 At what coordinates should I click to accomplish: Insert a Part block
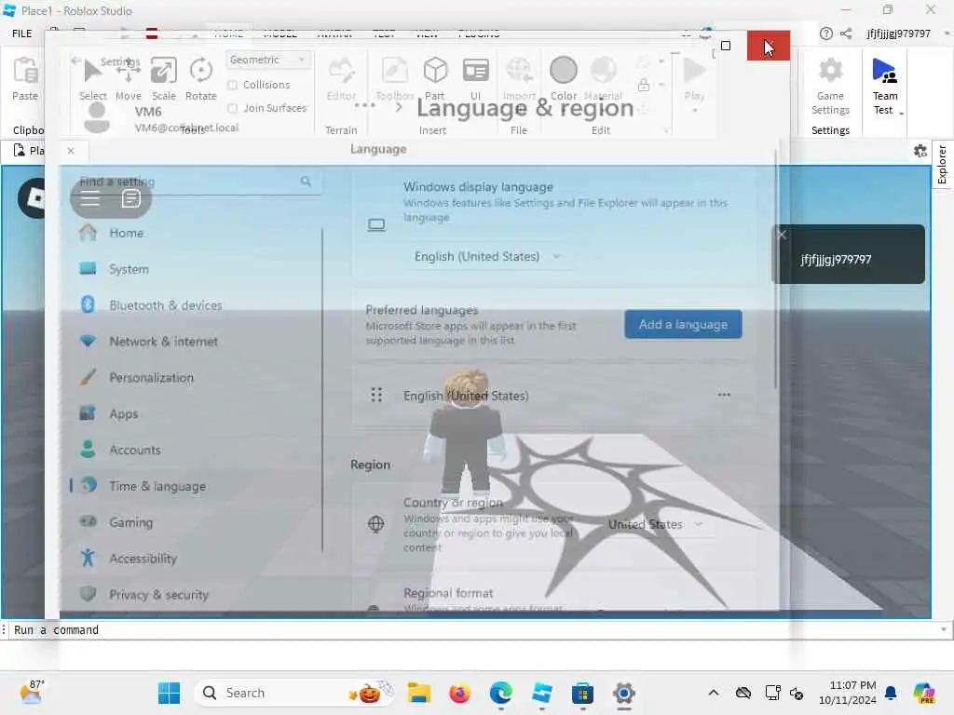coord(435,78)
